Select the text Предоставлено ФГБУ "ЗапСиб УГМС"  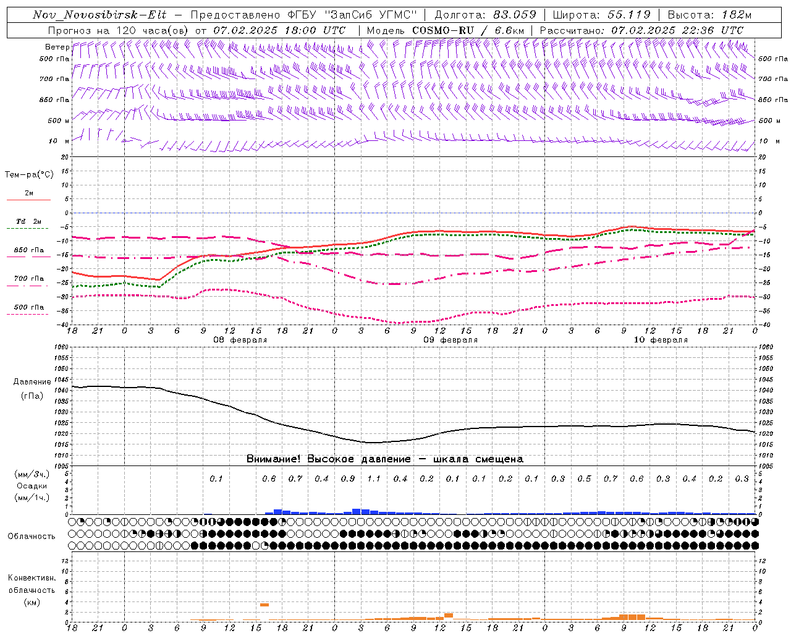(x=304, y=15)
